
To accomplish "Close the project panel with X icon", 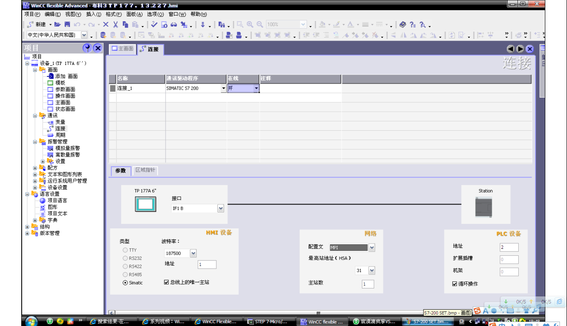I will click(98, 48).
